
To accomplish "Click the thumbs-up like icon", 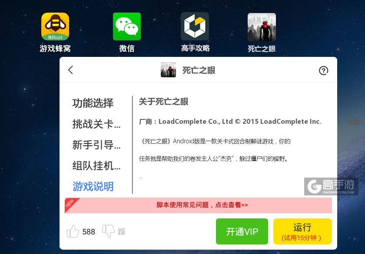I will pos(73,231).
